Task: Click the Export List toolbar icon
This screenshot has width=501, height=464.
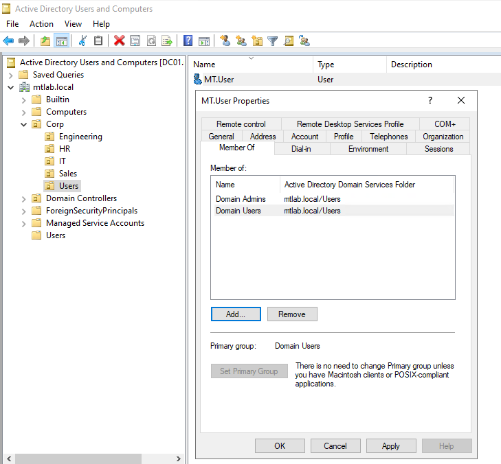Action: [167, 41]
